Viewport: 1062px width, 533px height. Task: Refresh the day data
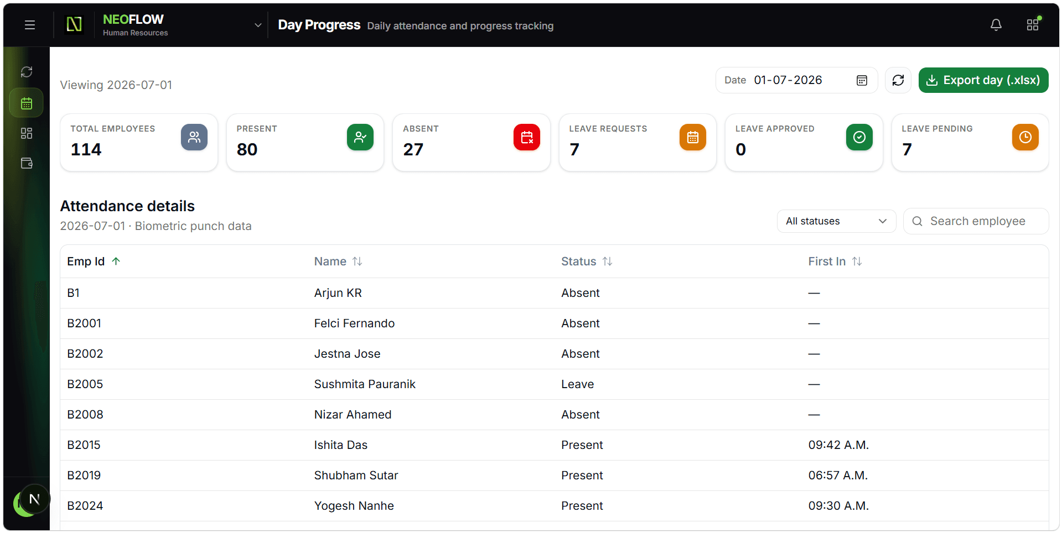click(x=898, y=80)
